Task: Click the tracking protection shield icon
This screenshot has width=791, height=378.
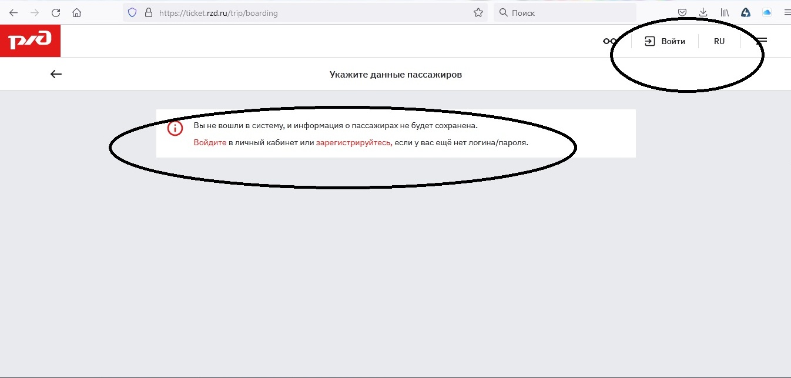Action: pos(132,12)
